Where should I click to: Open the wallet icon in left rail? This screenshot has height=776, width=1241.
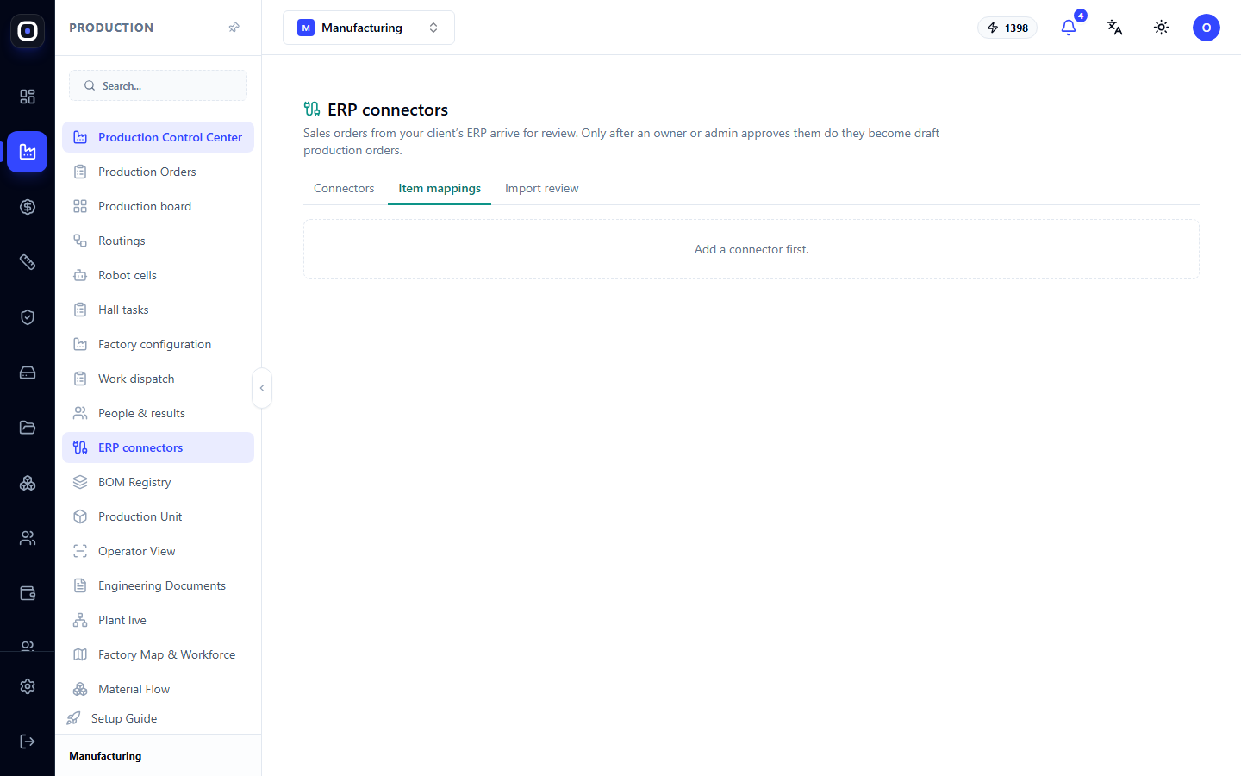pyautogui.click(x=28, y=593)
